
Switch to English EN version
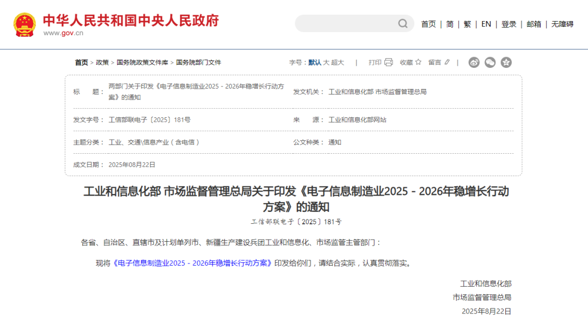click(x=486, y=24)
